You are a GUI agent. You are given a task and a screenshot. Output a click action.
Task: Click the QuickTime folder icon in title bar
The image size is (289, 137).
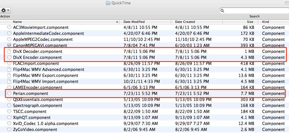pos(108,3)
